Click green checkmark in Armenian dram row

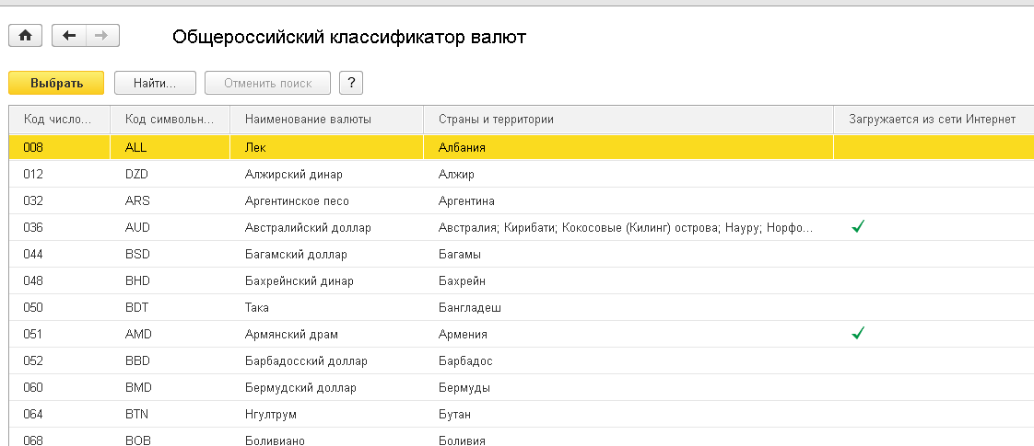point(858,334)
